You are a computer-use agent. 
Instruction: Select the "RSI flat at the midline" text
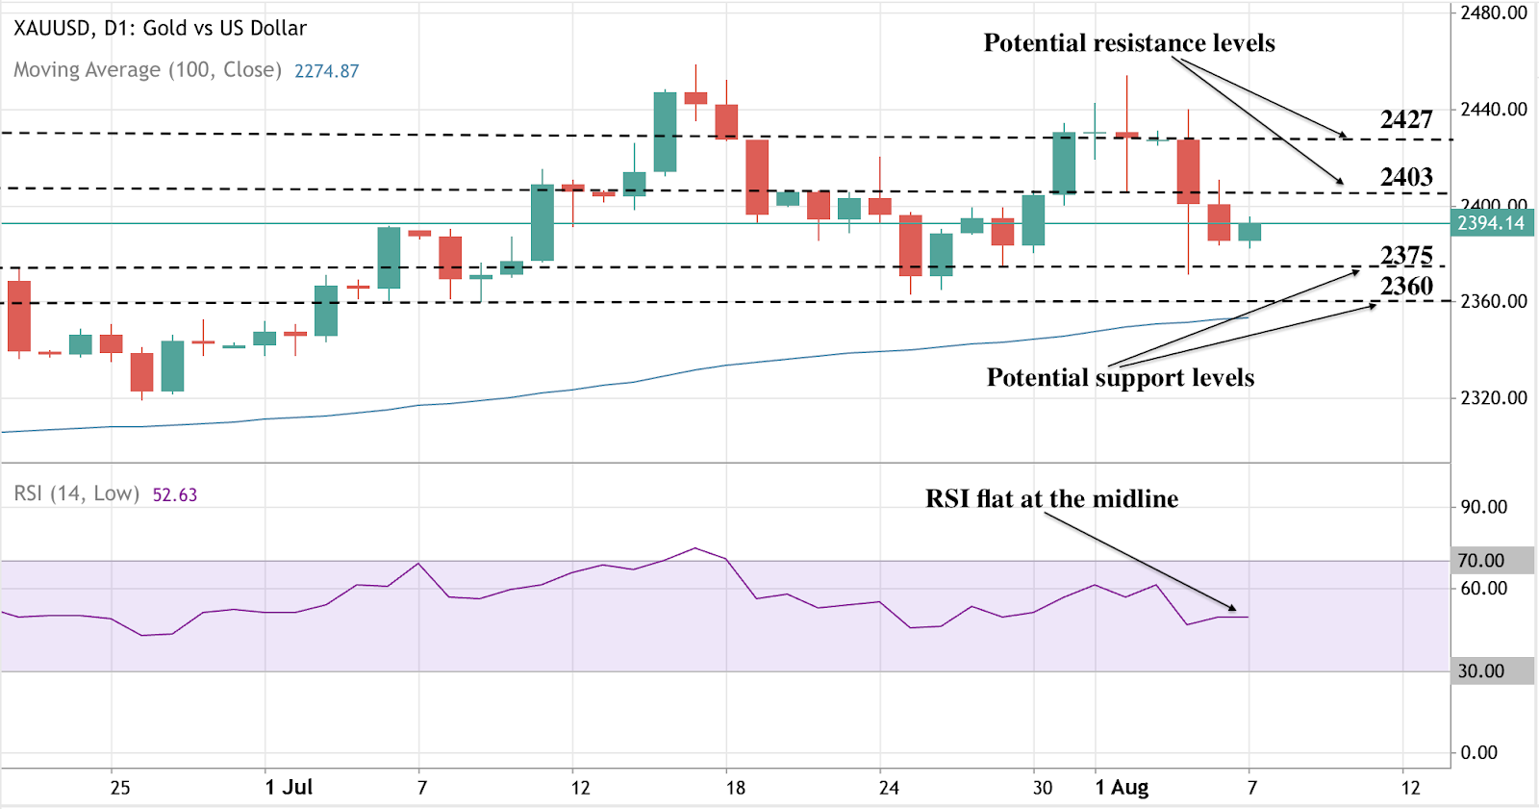[1051, 498]
